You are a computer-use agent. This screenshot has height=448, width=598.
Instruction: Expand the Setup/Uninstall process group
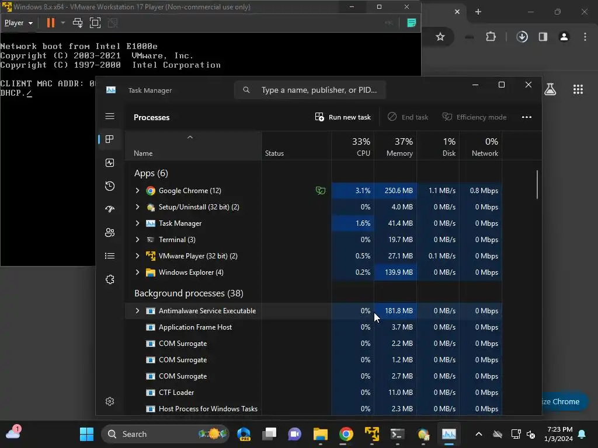[137, 207]
